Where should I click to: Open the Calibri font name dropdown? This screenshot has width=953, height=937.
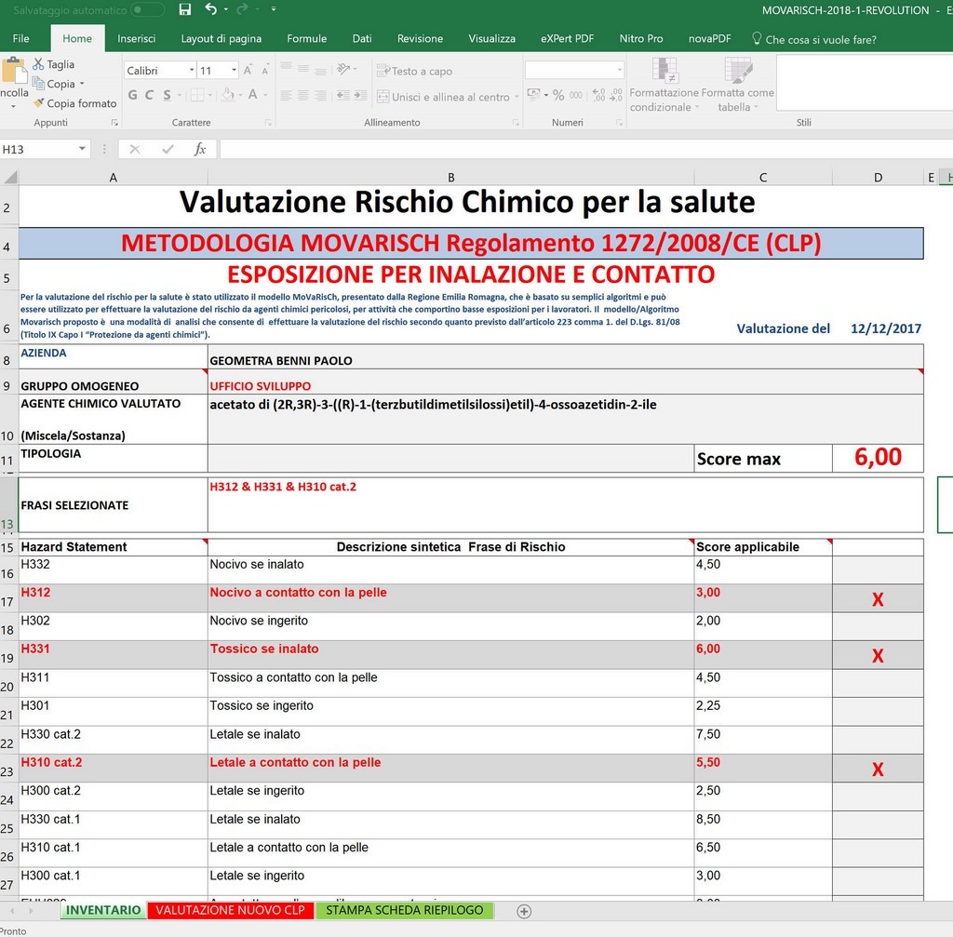click(192, 71)
